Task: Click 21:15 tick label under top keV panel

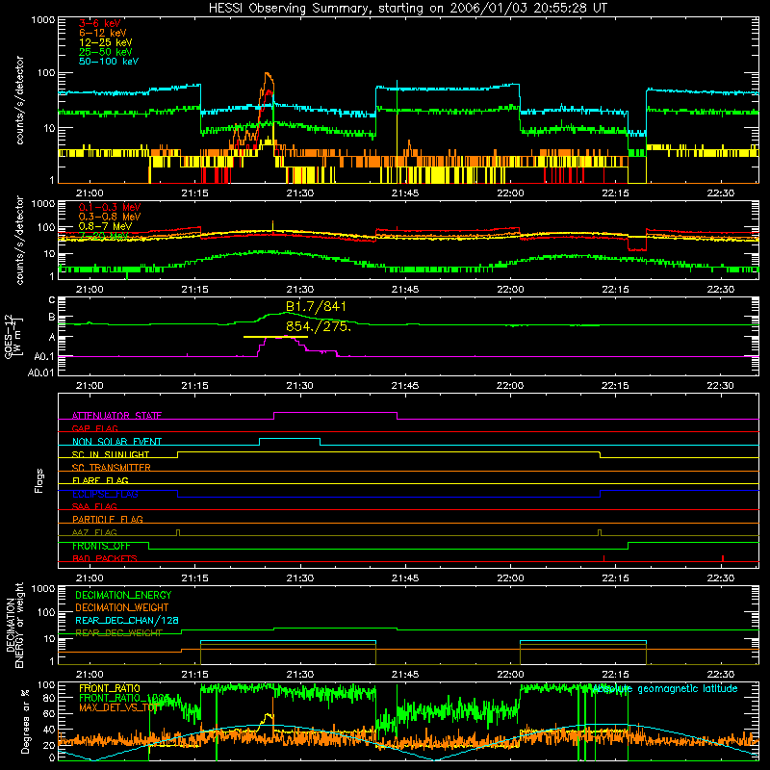Action: 195,193
